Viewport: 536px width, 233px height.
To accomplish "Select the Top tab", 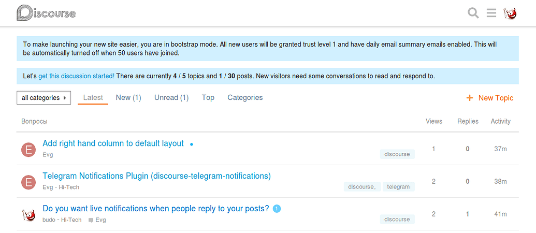I will coord(208,97).
